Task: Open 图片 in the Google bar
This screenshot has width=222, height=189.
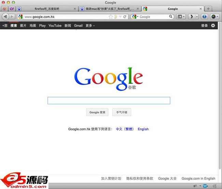Action: (23, 26)
